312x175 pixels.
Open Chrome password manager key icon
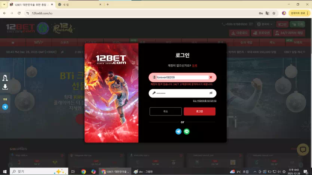261,13
